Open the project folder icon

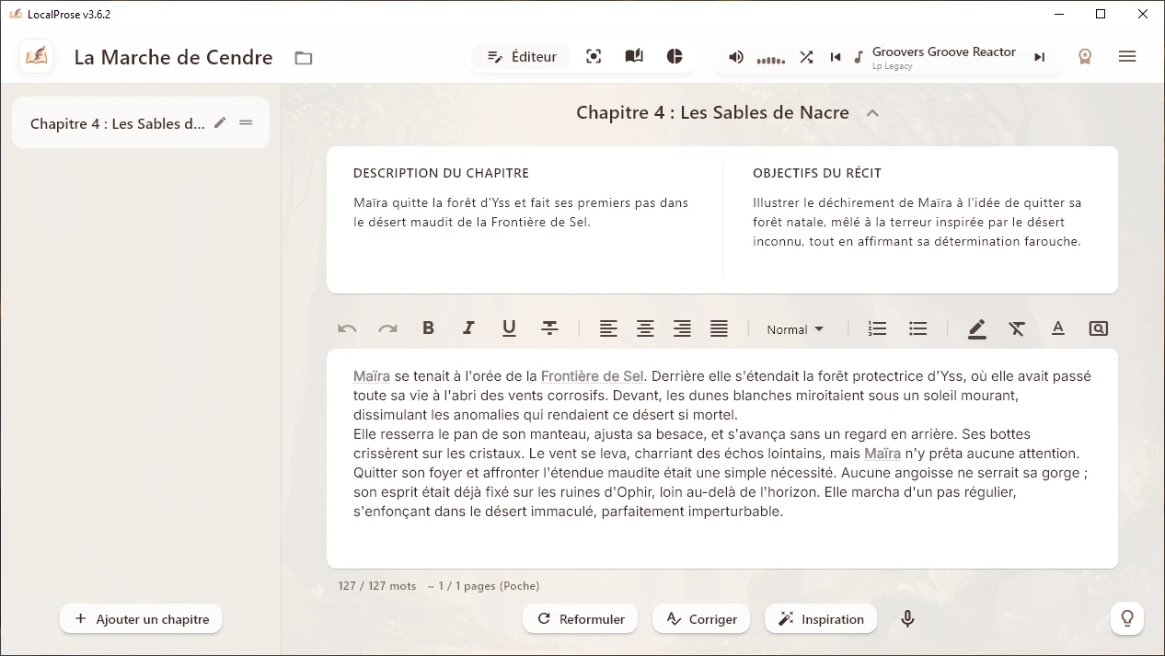(304, 58)
